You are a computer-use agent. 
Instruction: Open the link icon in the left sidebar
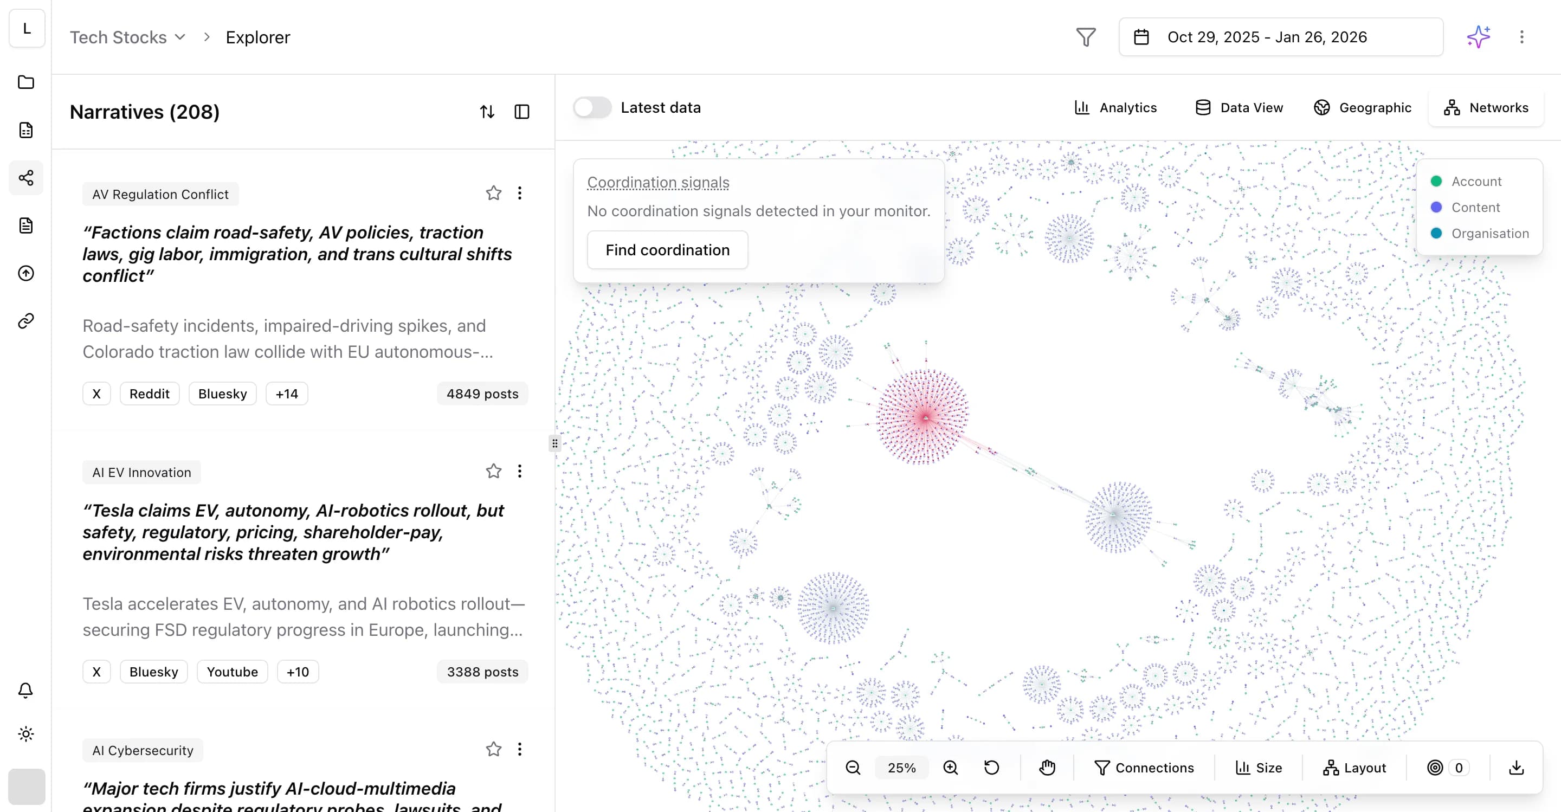click(x=25, y=320)
